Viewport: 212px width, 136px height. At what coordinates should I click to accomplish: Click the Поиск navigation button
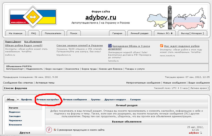74,33
